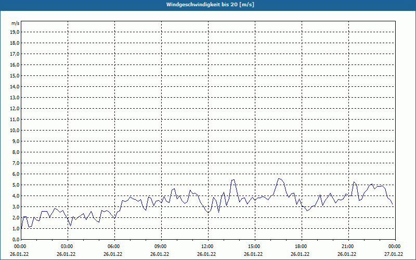
Task: Click the 27.01.22 date label
Action: 394,254
